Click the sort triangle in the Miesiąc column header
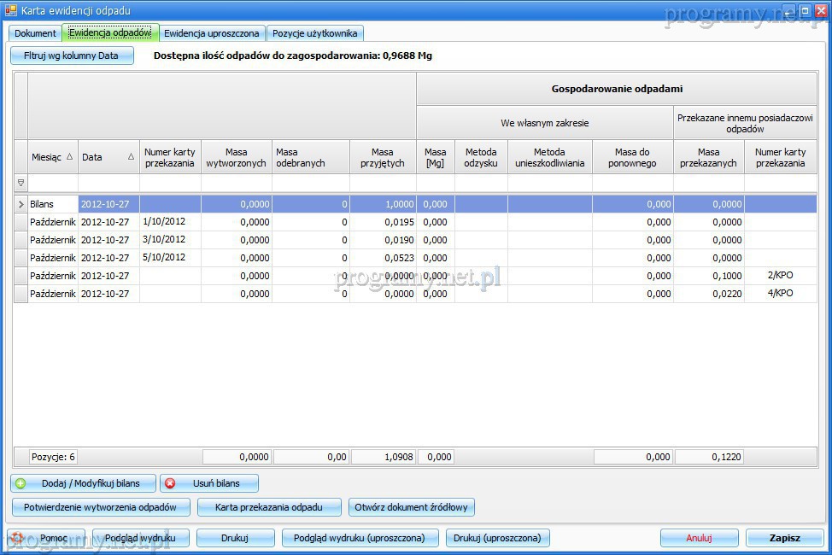 click(69, 157)
